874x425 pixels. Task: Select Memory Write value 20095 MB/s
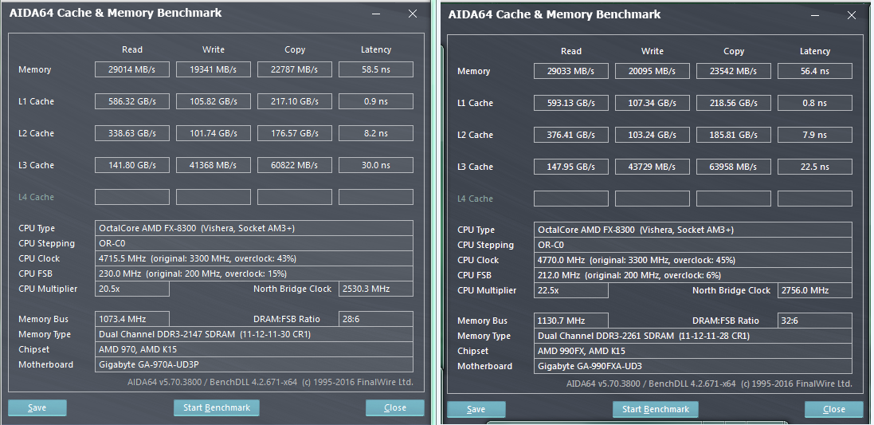tap(653, 72)
